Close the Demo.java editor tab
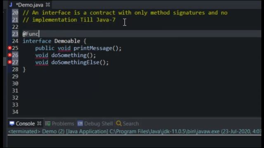Viewport: 264px width, 148px height. 48,5
